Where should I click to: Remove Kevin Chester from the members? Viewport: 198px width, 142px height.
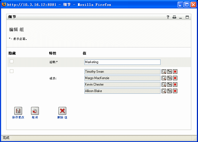[x=175, y=84]
